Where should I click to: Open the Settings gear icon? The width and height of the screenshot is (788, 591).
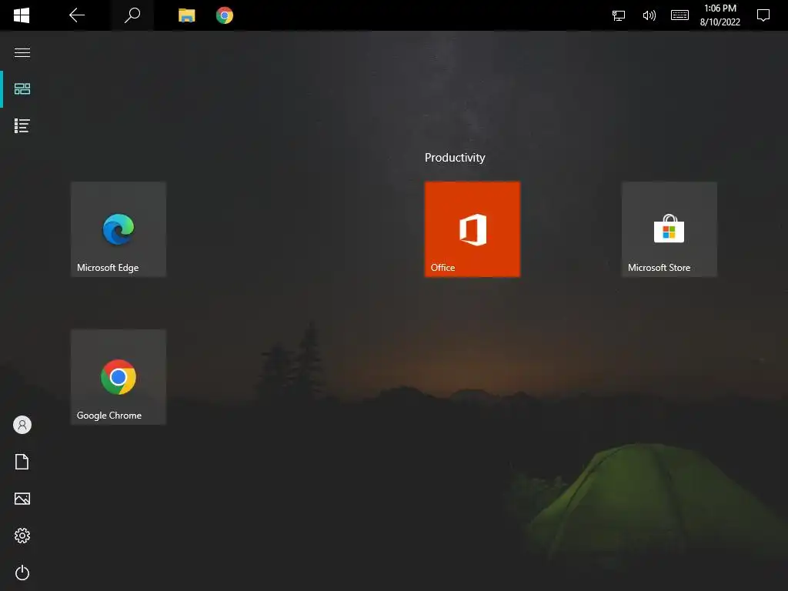coord(22,536)
